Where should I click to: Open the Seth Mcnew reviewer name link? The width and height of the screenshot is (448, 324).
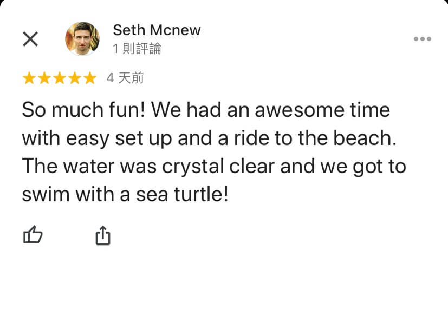pyautogui.click(x=157, y=30)
